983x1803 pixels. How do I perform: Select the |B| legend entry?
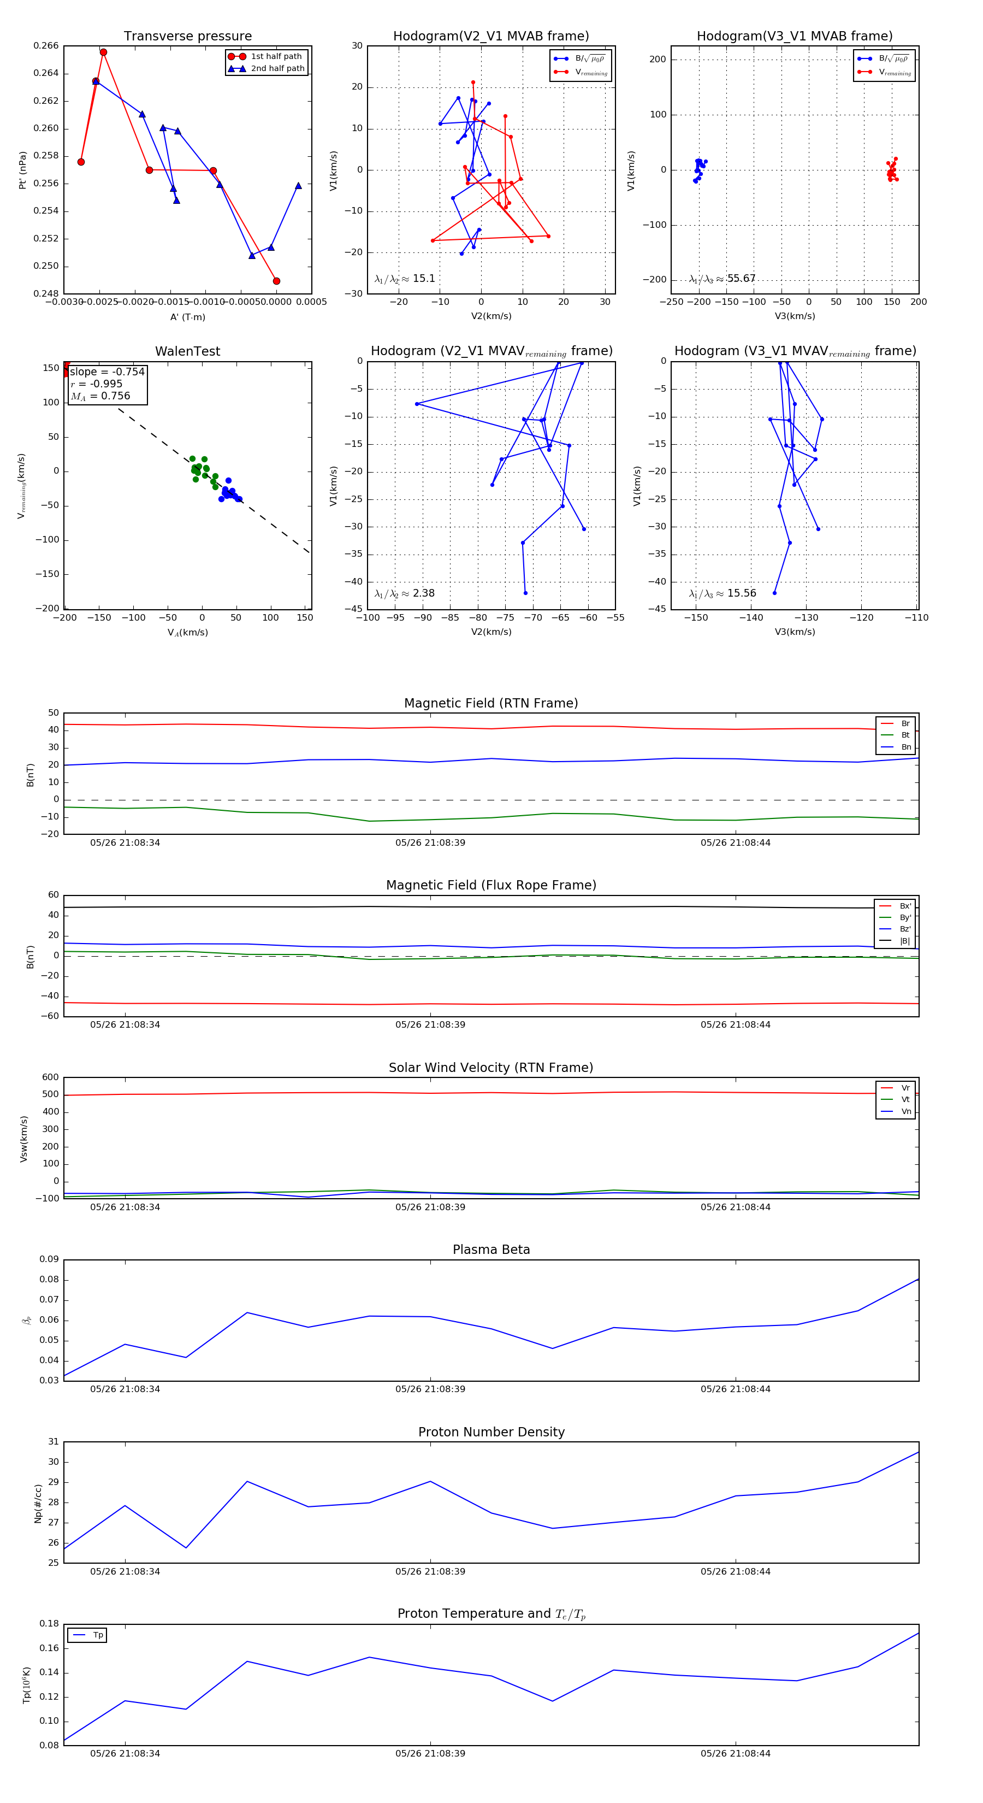pyautogui.click(x=895, y=941)
